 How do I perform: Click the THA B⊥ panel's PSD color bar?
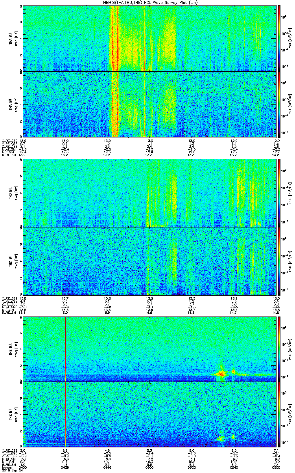[x=279, y=38]
